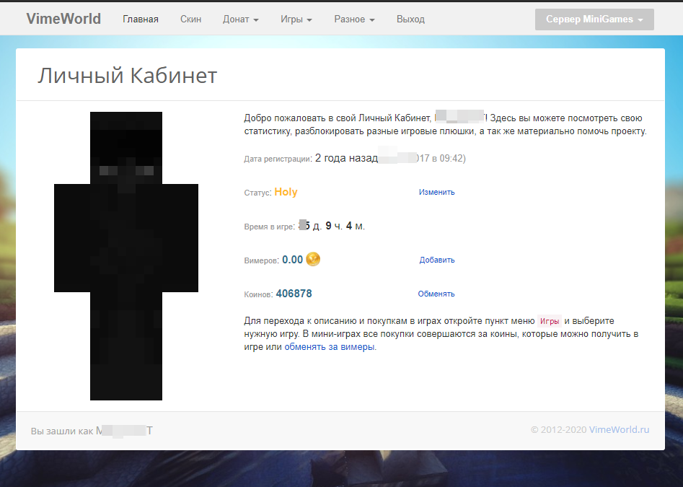The height and width of the screenshot is (487, 683).
Task: Click the Личный Кабинет heading
Action: coord(127,76)
